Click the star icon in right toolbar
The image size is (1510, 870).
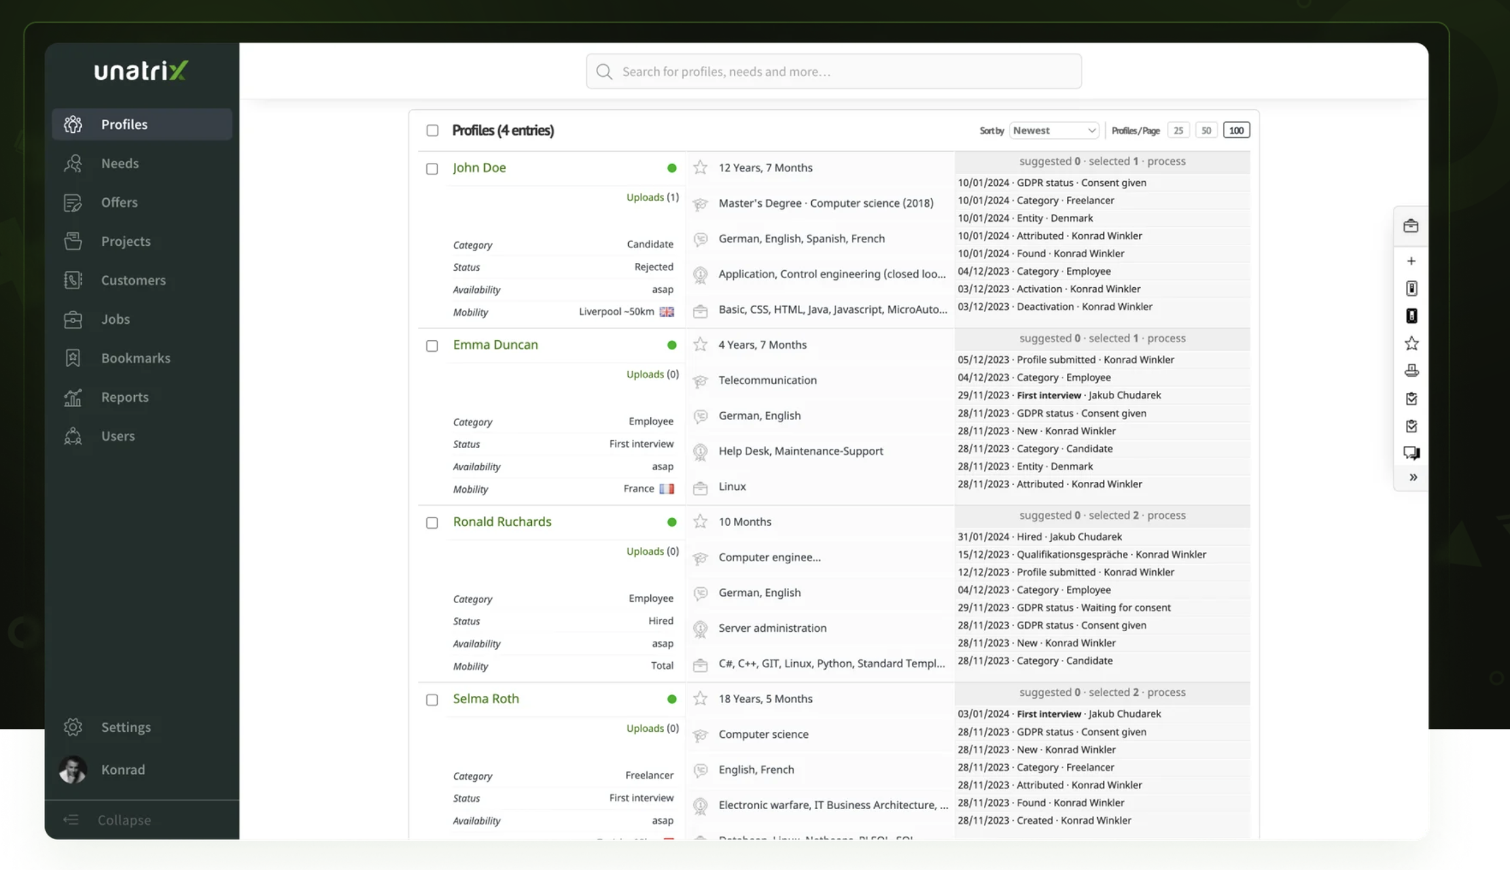coord(1411,343)
